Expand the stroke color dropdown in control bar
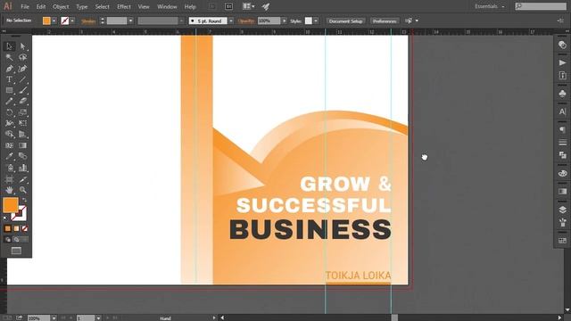This screenshot has width=571, height=321. point(72,21)
